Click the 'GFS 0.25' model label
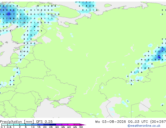Viewport: 166px width, 128px height. tap(44, 122)
